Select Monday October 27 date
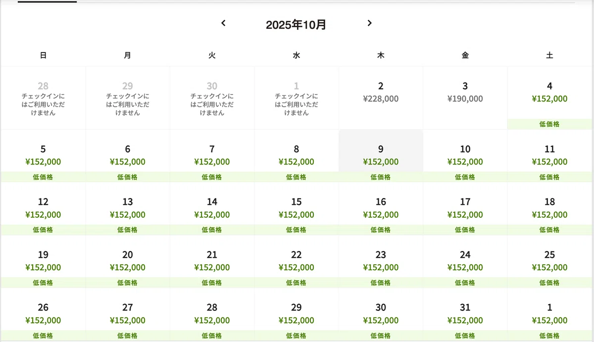Image resolution: width=594 pixels, height=342 pixels. [128, 315]
